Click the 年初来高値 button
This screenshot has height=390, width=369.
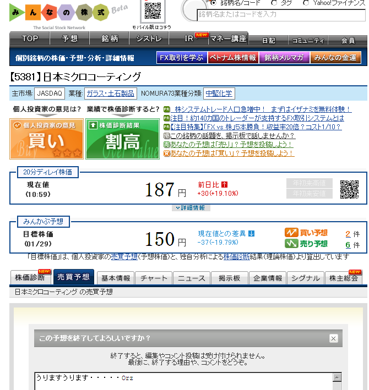(x=309, y=183)
